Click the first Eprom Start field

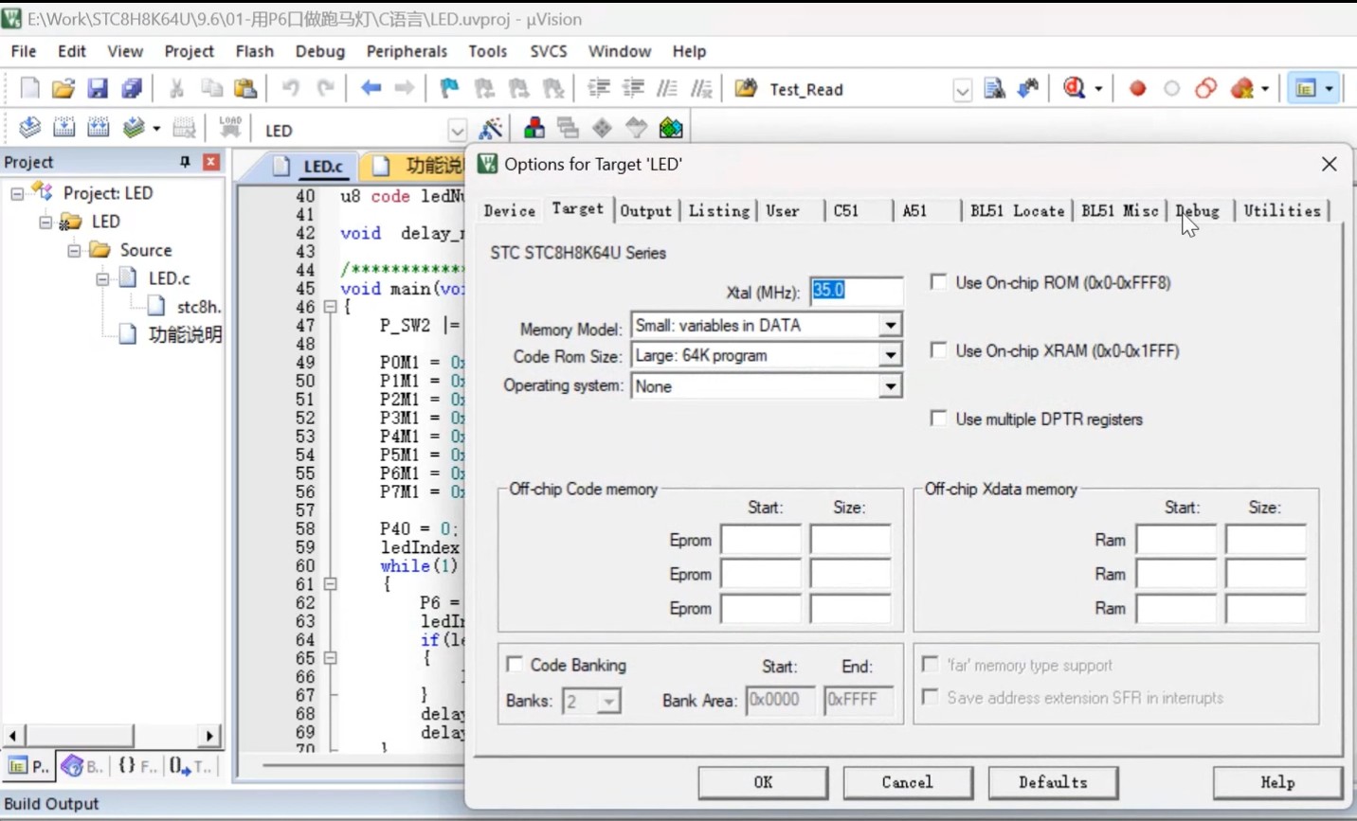pyautogui.click(x=761, y=540)
